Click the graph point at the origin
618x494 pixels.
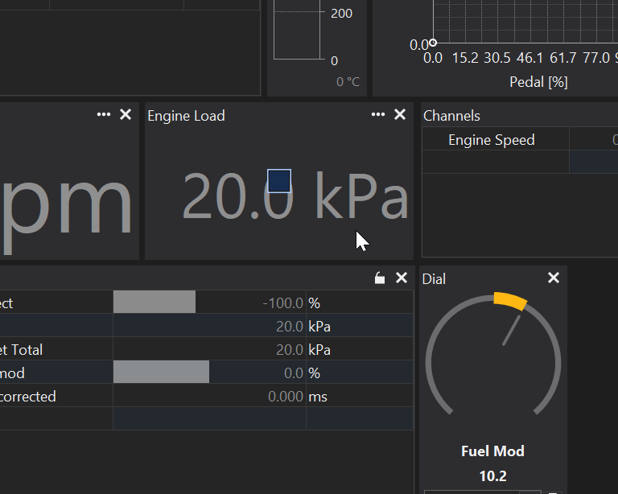pos(433,43)
